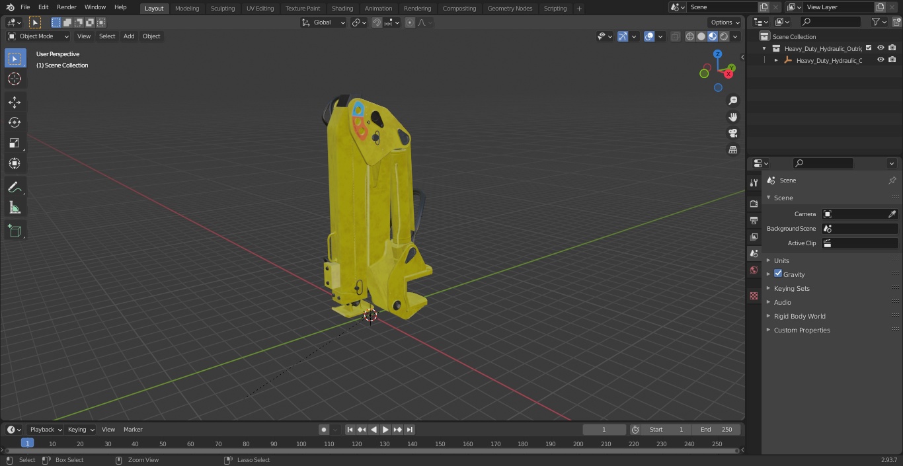Toggle the Gravity checkbox
Image resolution: width=903 pixels, height=466 pixels.
click(x=778, y=274)
